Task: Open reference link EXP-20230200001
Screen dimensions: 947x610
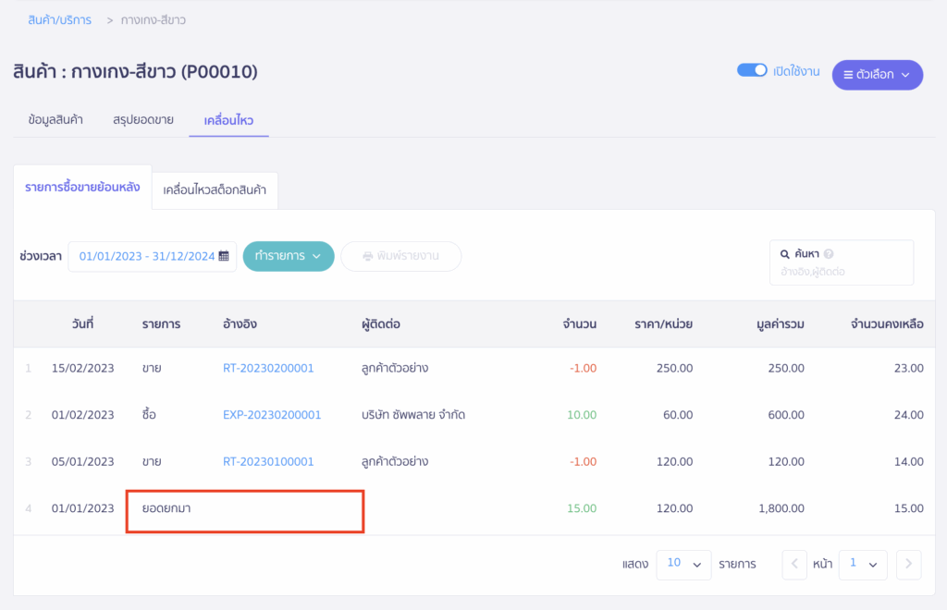Action: [x=272, y=415]
